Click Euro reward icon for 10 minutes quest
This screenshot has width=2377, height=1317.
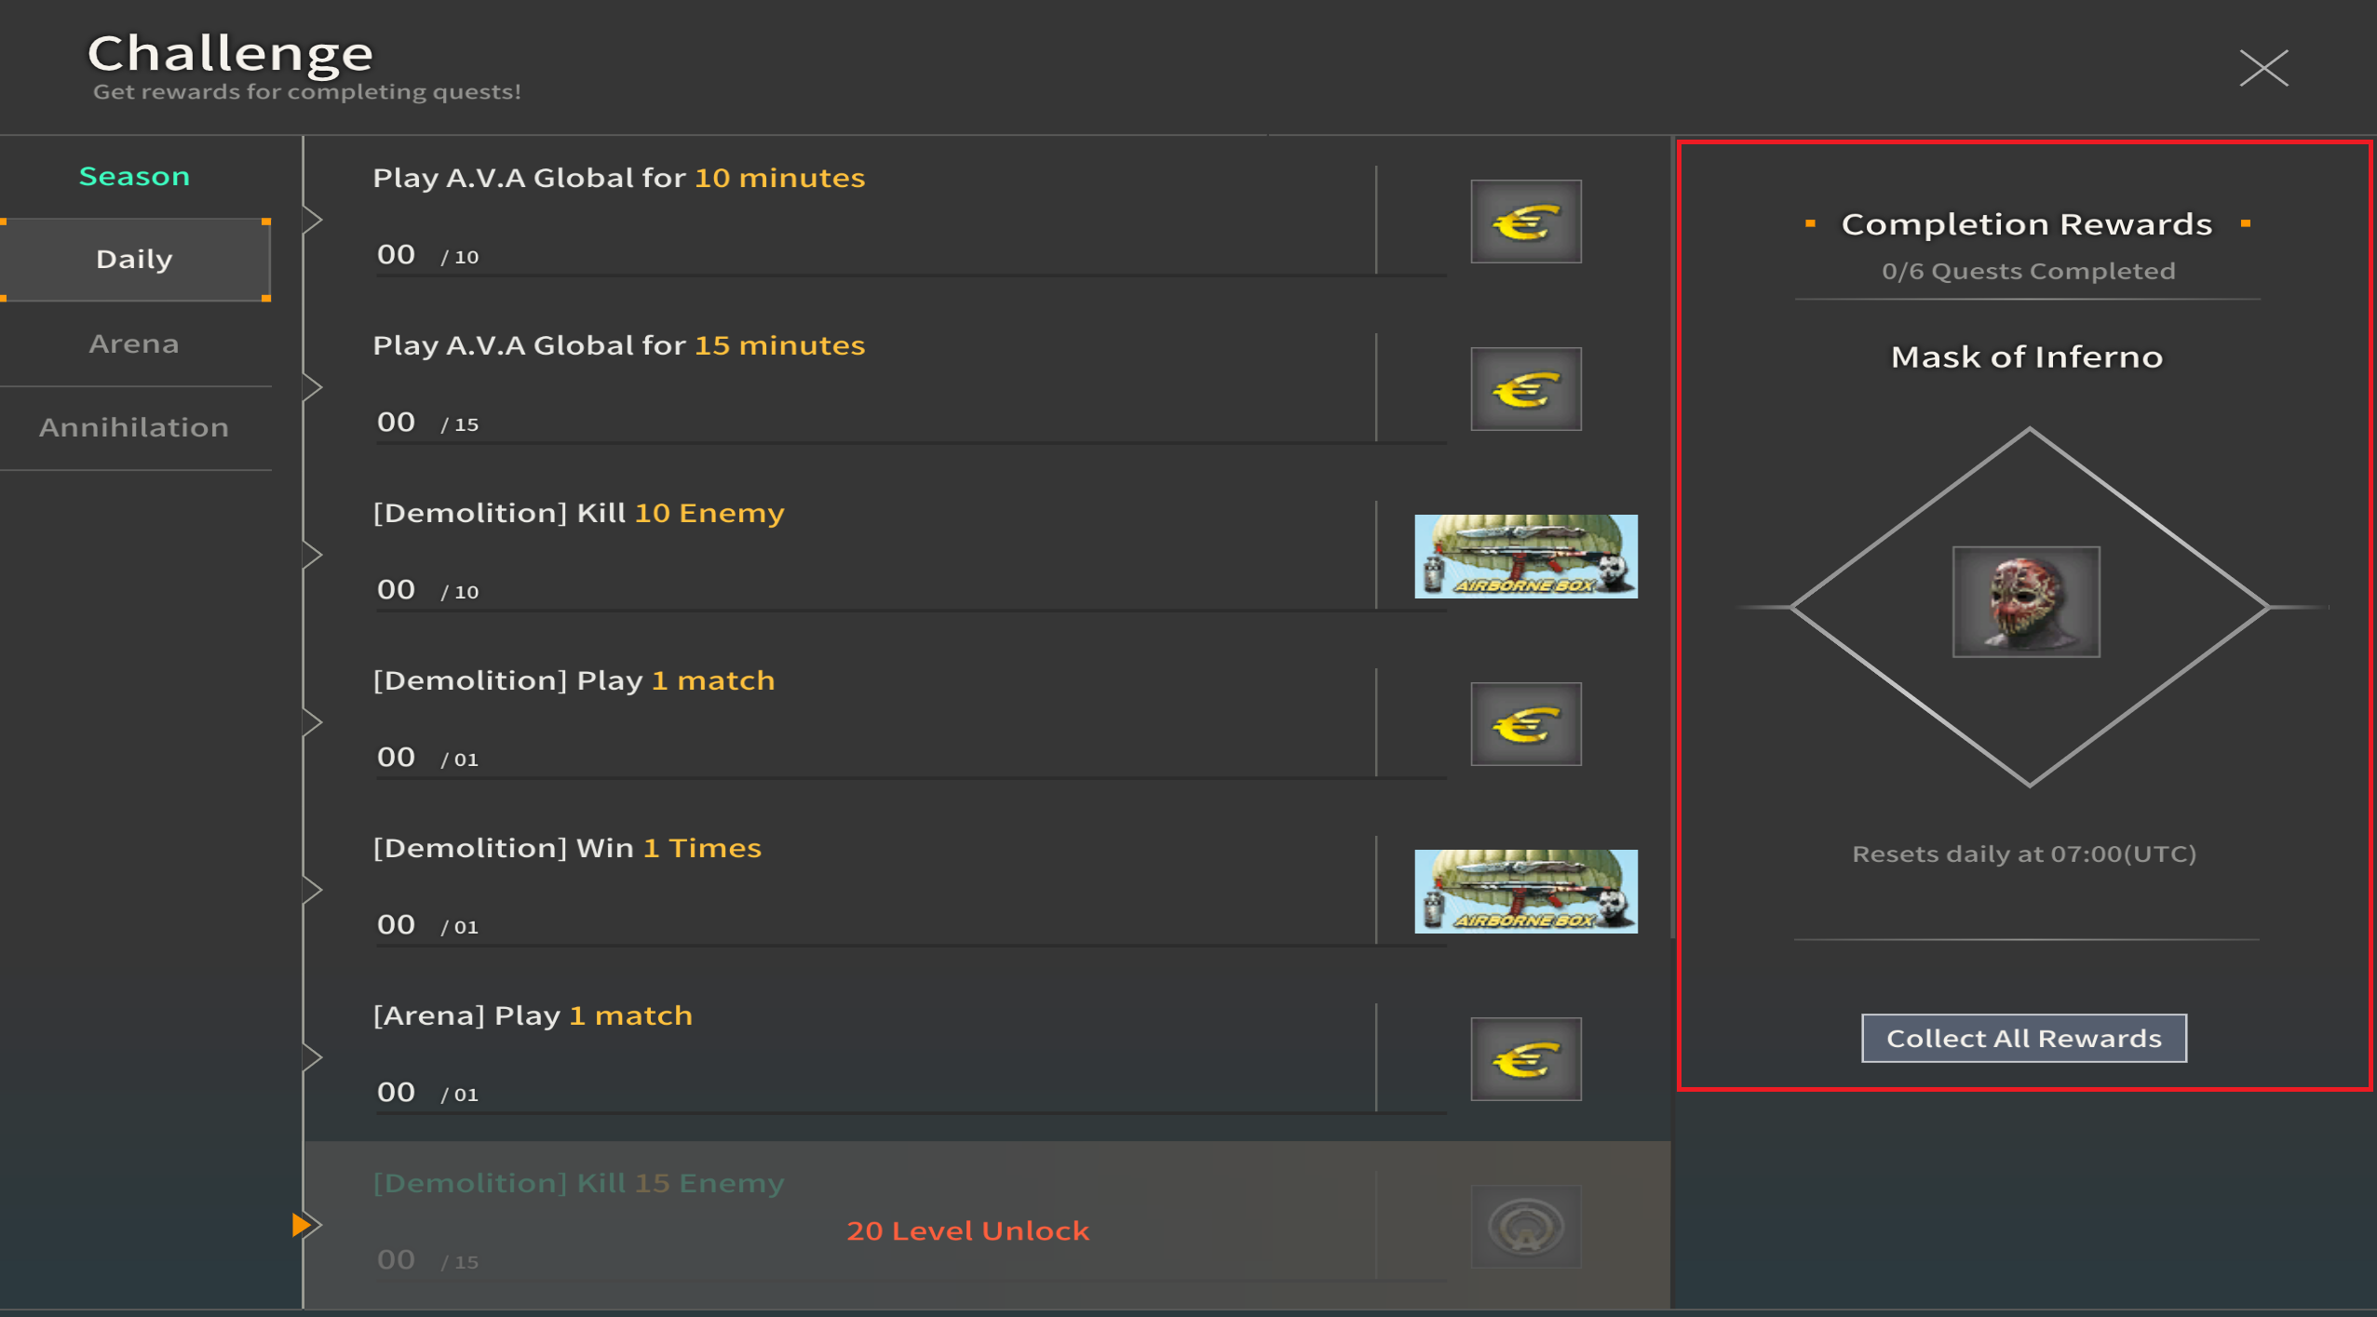click(1525, 222)
